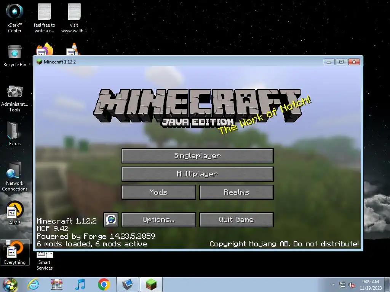The height and width of the screenshot is (292, 390).
Task: Maximize the Minecraft 1.12.2 window
Action: tap(341, 62)
